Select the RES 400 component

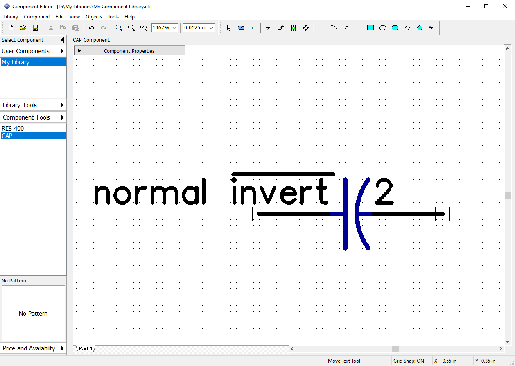[x=33, y=129]
